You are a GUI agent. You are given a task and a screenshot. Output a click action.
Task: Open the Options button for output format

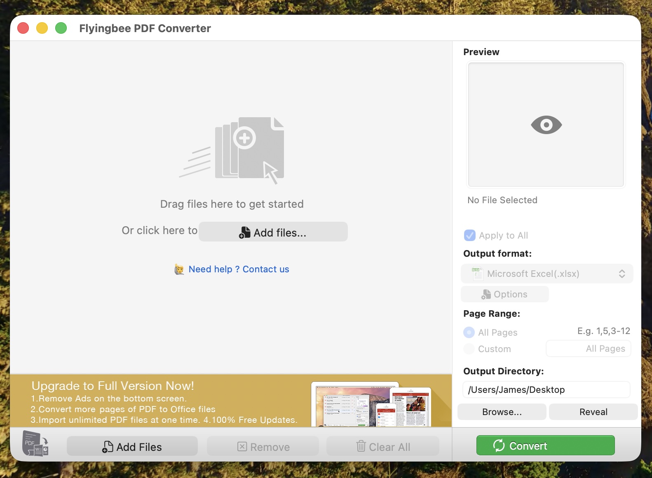504,294
